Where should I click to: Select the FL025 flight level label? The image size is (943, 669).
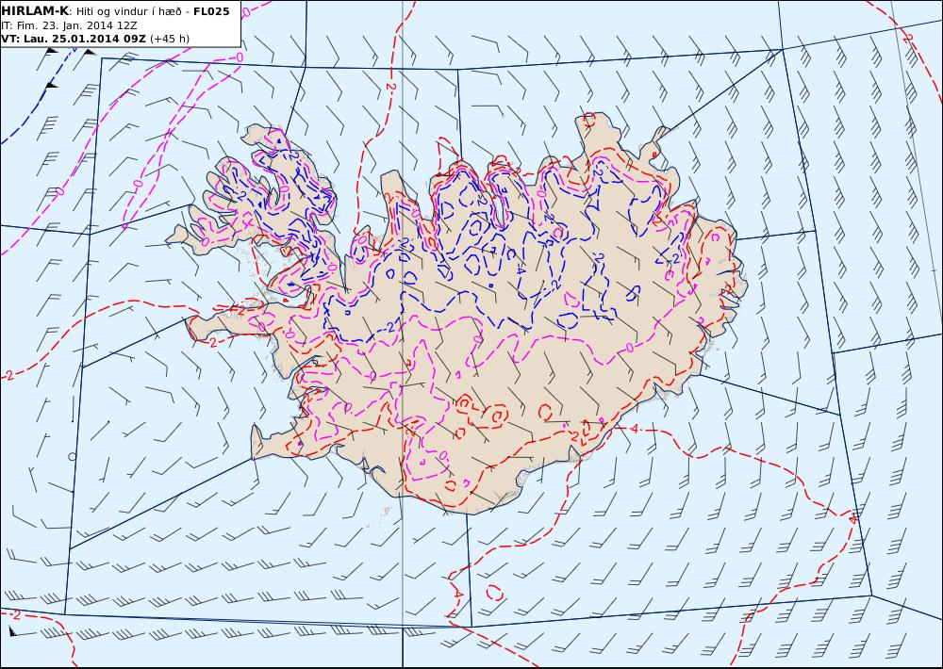(211, 11)
